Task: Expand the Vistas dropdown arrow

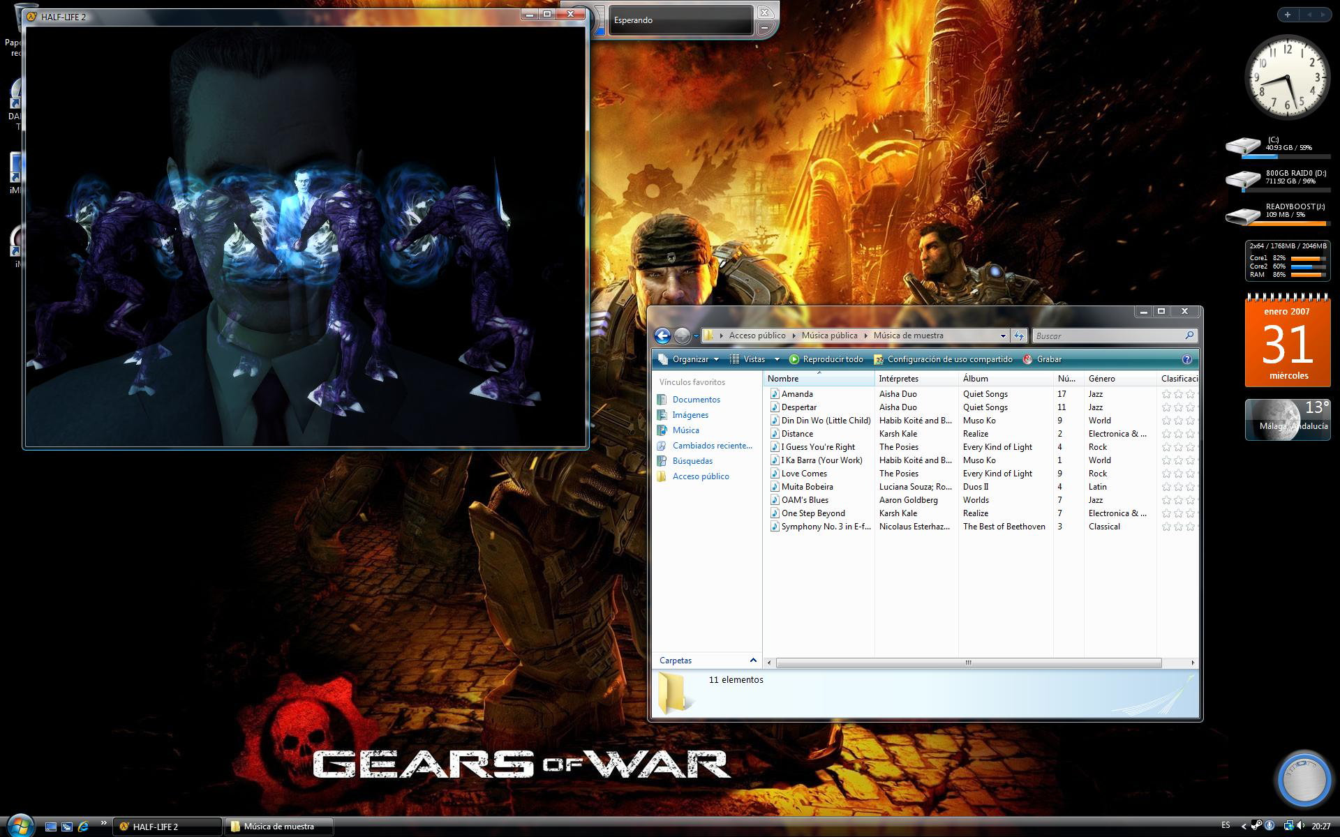Action: click(x=777, y=359)
